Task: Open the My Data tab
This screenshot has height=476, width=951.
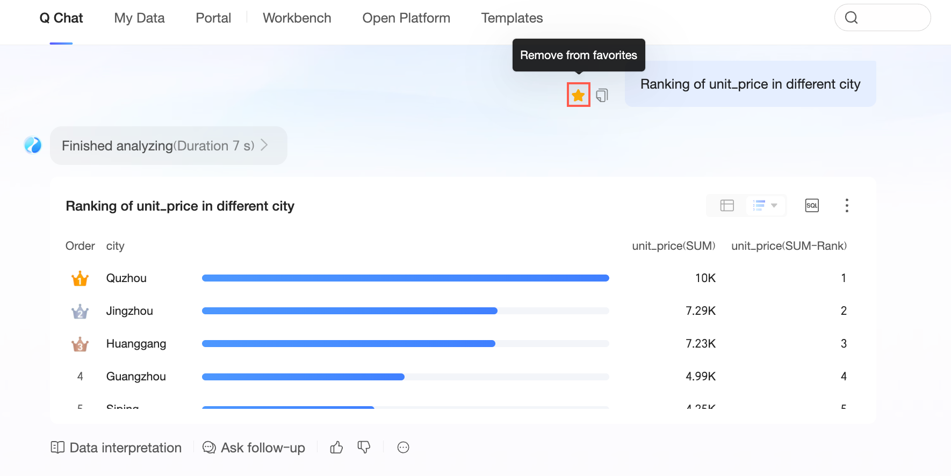Action: point(139,18)
